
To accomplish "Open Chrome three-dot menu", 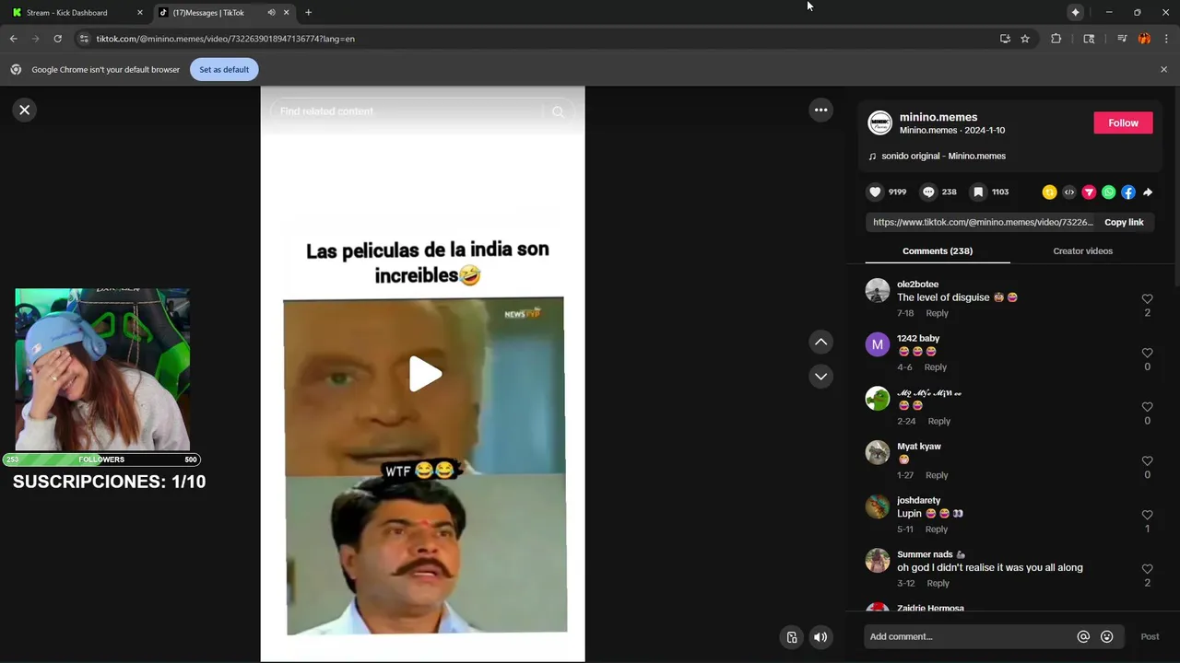I will point(1166,39).
